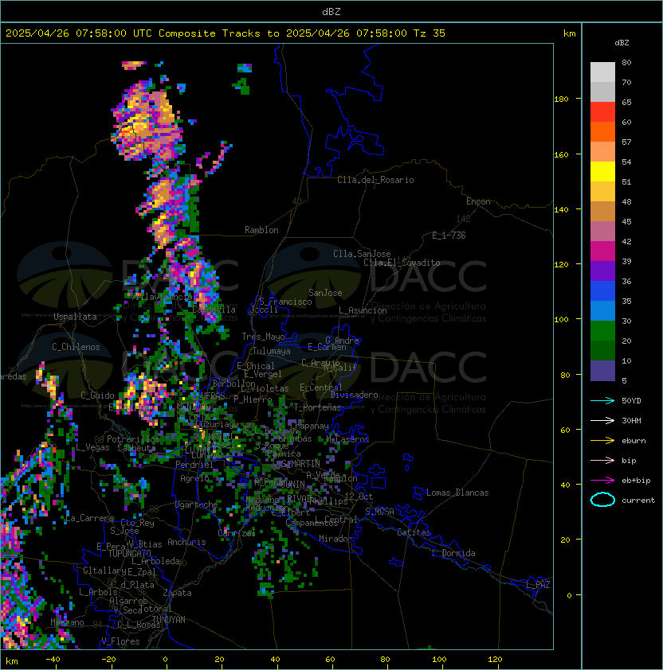Select the blue 35-36 dBZ color swatch
Image resolution: width=663 pixels, height=670 pixels.
tap(602, 291)
